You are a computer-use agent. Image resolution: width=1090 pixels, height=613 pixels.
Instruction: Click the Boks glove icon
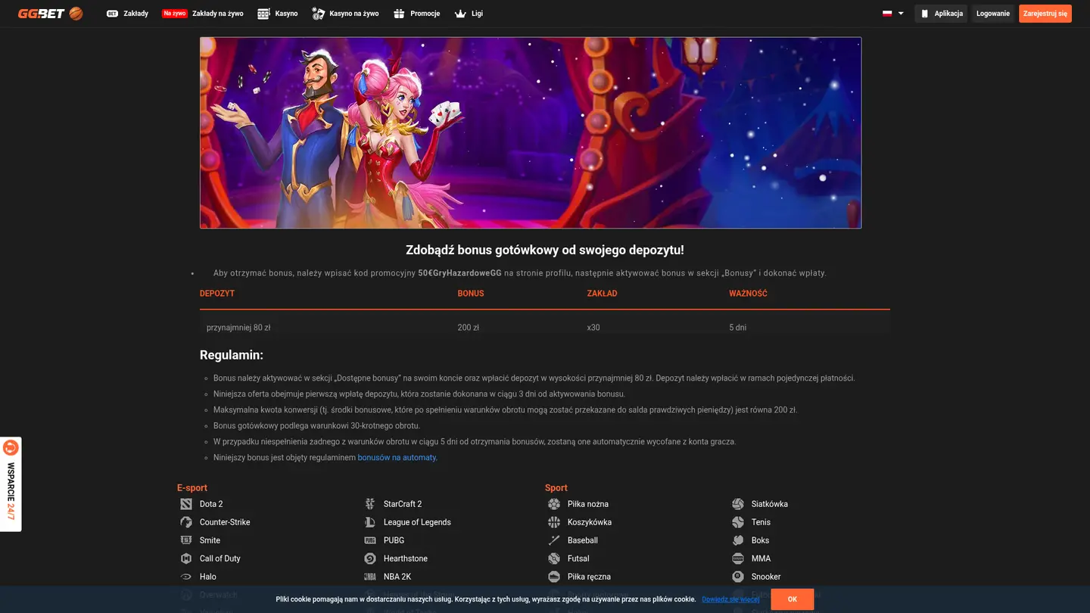[738, 540]
